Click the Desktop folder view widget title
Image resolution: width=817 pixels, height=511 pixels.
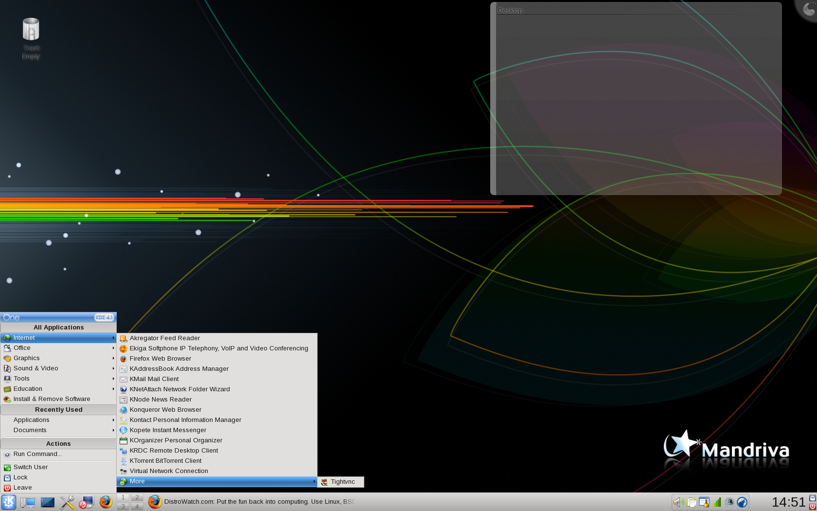click(x=510, y=10)
